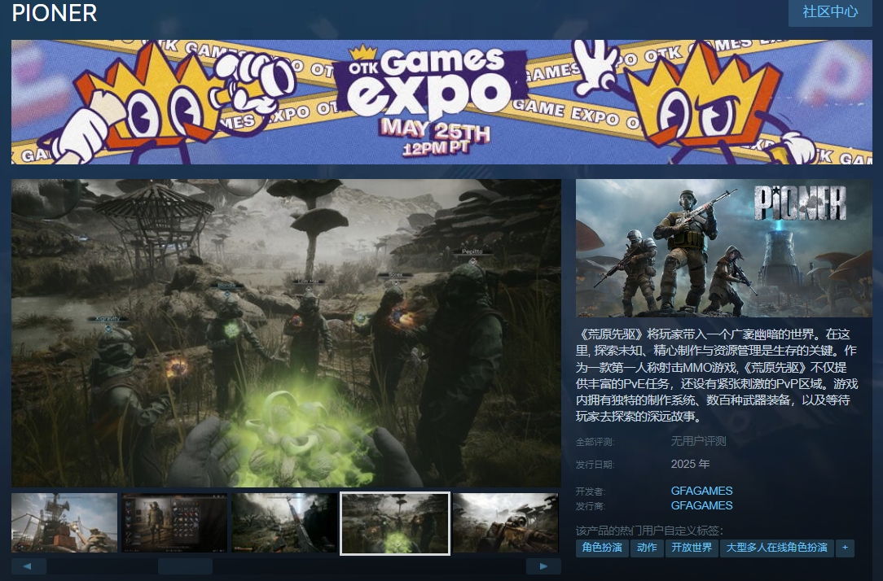Open the OTK Games Expo banner
This screenshot has height=581, width=883.
coord(441,102)
